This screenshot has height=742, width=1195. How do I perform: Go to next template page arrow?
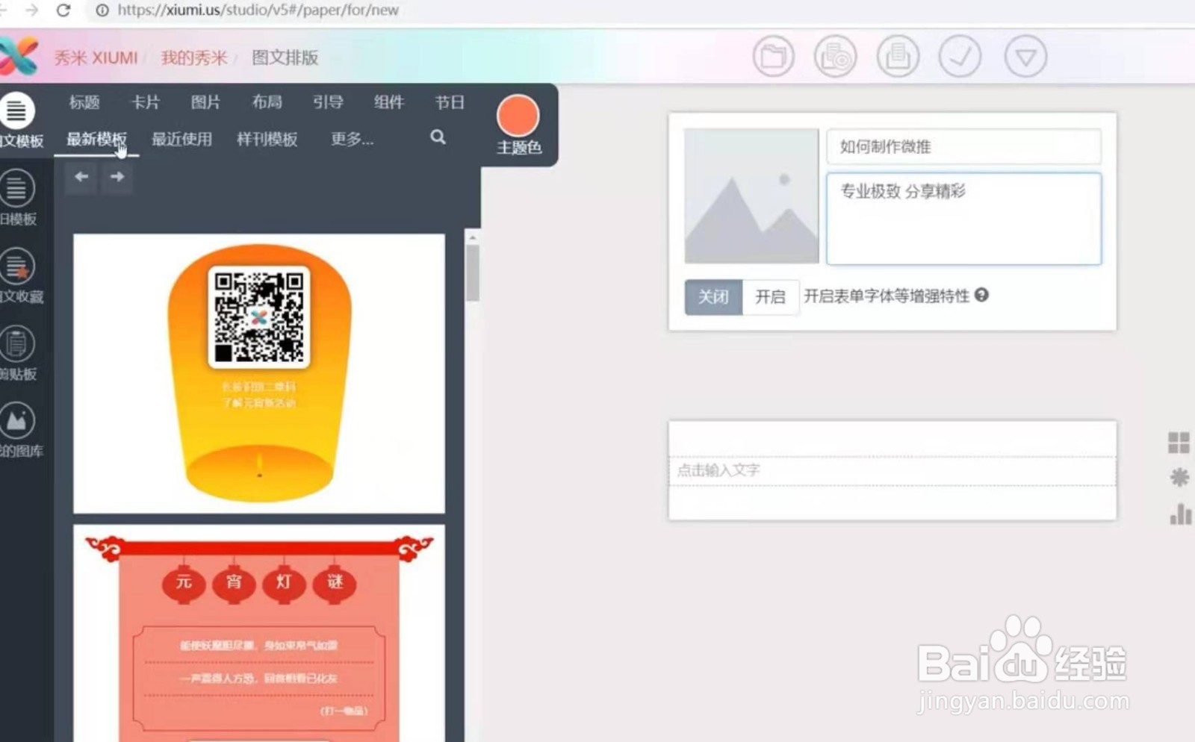(117, 177)
